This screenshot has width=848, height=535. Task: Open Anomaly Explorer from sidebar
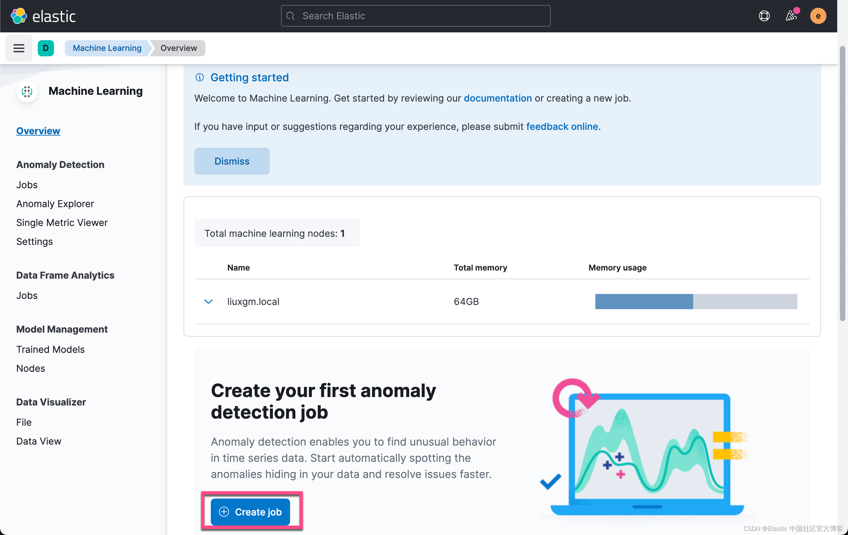[55, 203]
